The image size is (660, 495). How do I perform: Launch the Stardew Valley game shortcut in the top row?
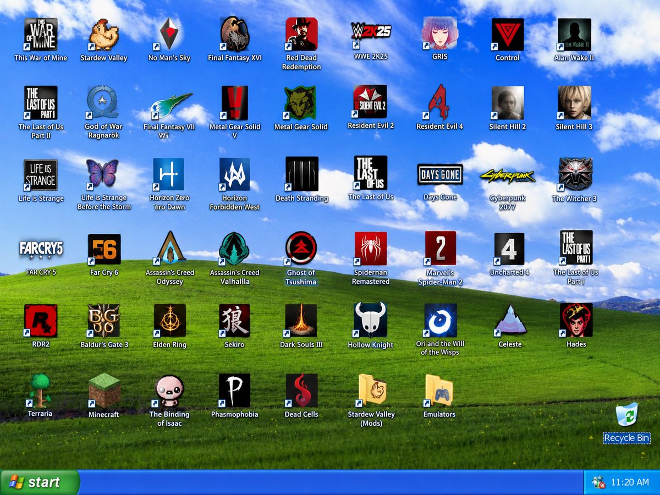(x=103, y=34)
